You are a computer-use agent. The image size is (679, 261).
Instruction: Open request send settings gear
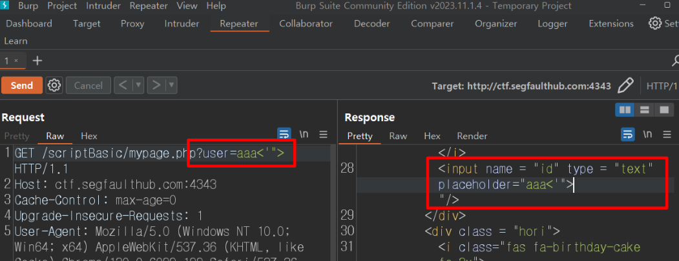pos(54,86)
